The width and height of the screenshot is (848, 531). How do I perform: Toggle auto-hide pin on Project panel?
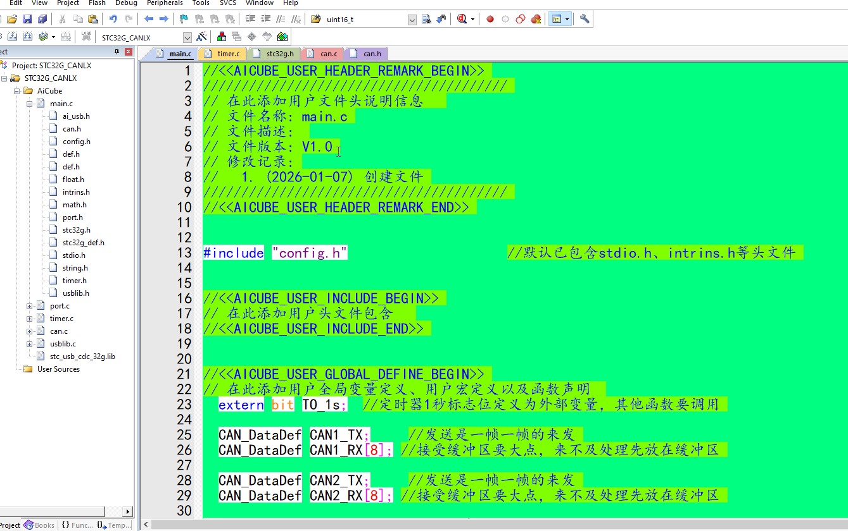point(117,52)
